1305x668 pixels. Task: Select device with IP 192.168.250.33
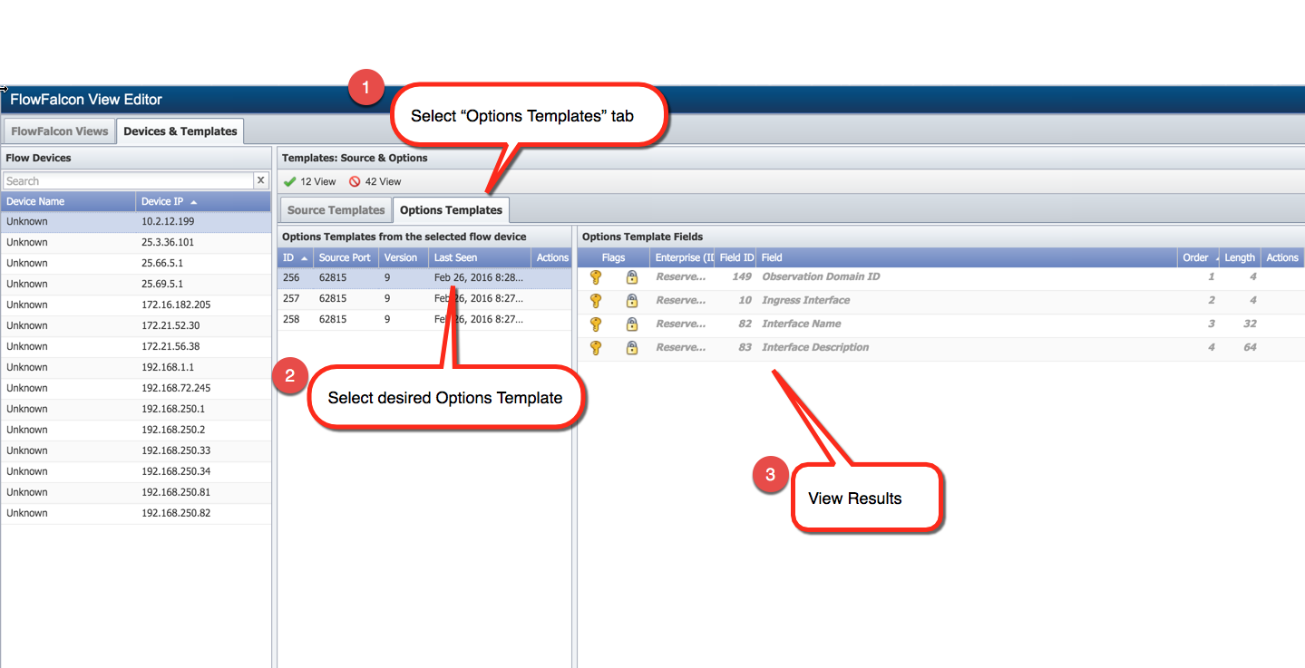(136, 450)
